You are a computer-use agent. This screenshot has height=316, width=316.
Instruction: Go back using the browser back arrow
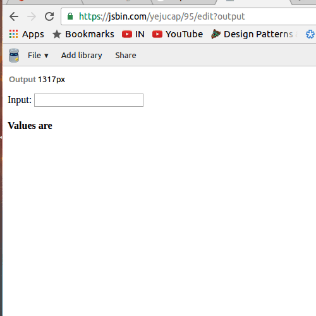[14, 16]
